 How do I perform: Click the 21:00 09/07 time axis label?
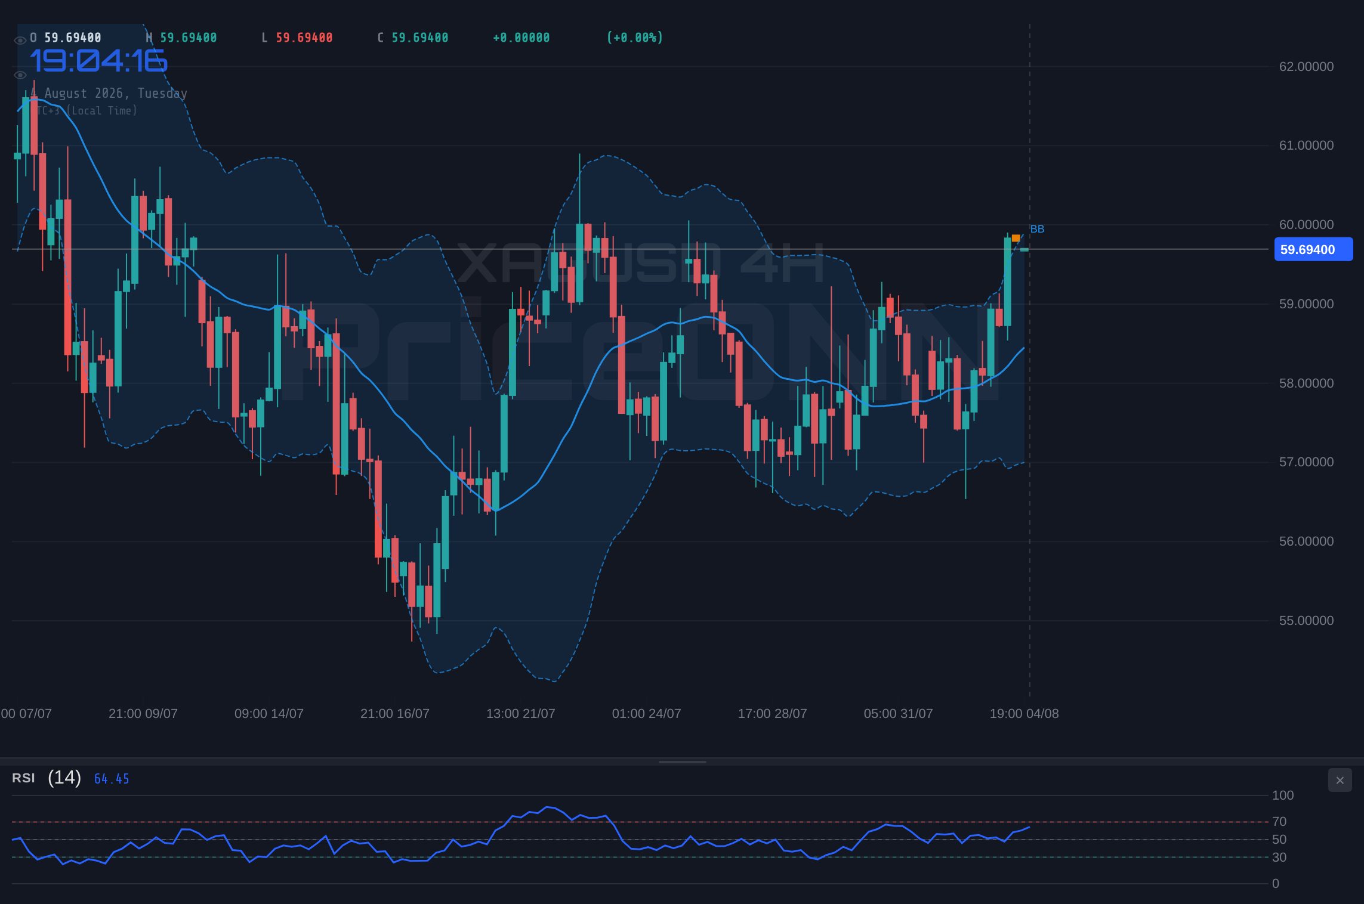(x=143, y=714)
